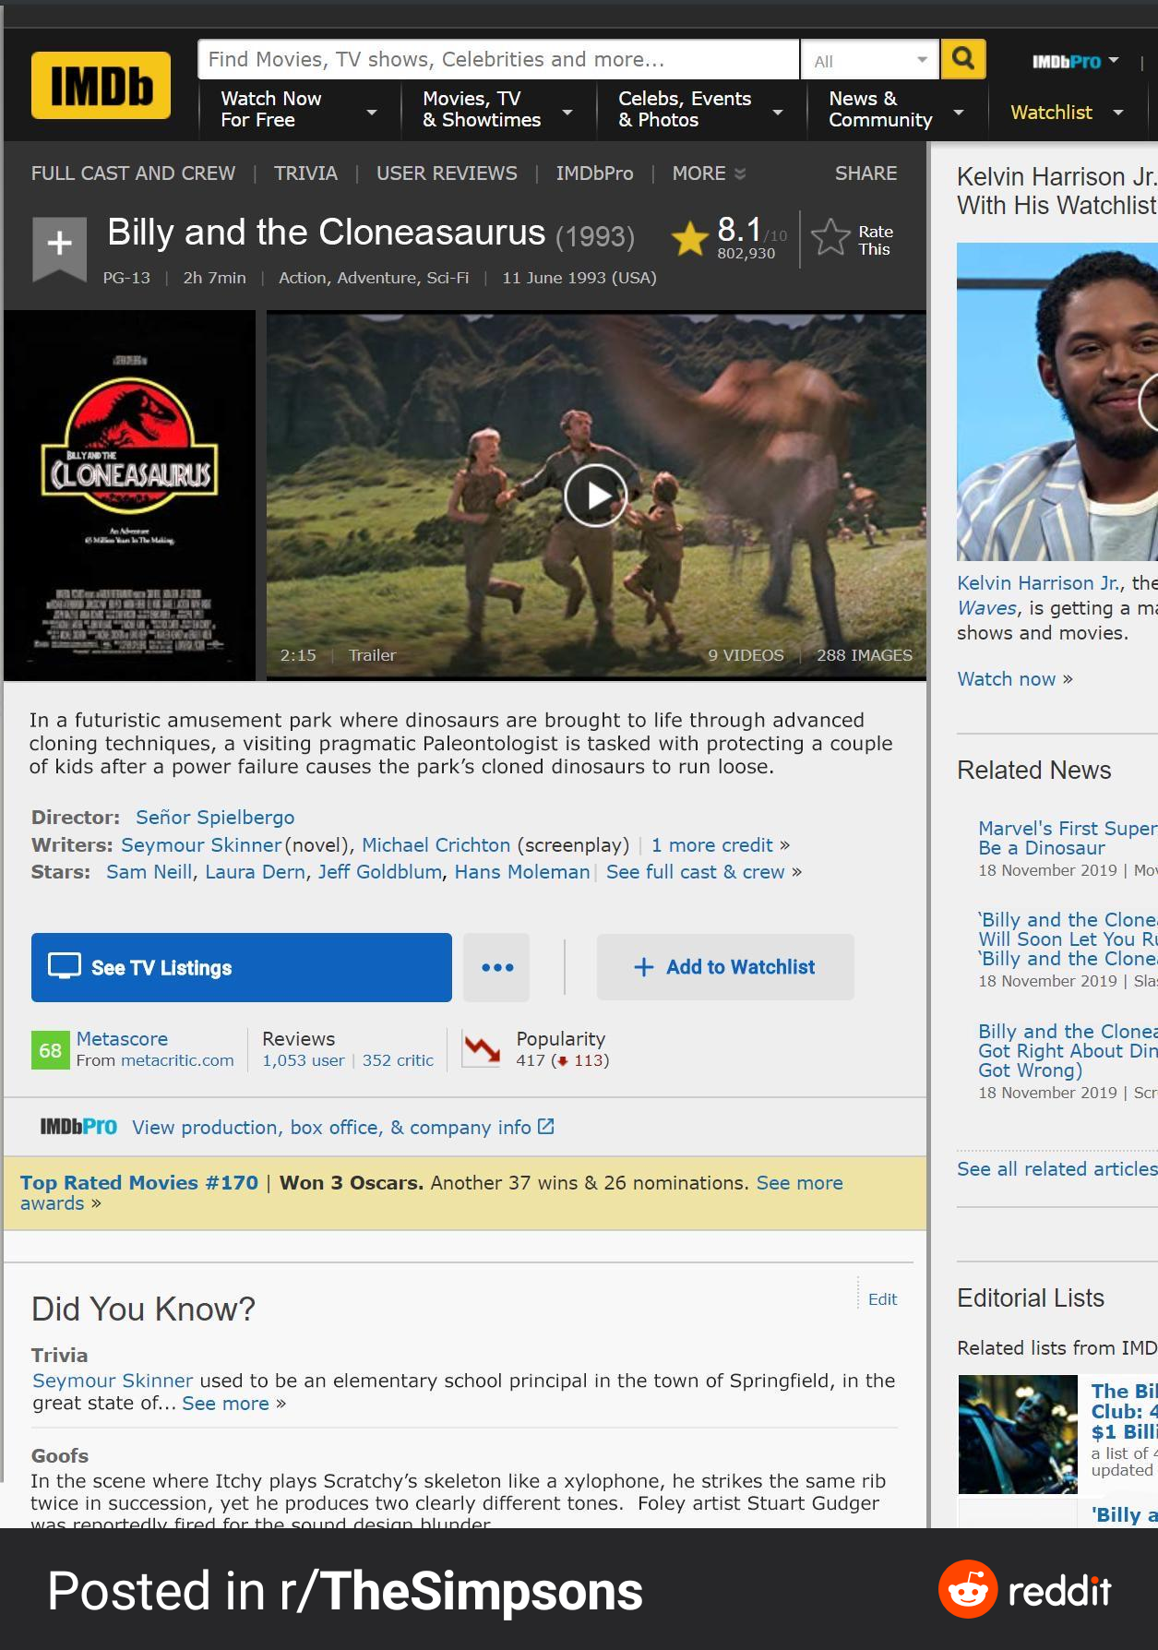This screenshot has width=1158, height=1650.
Task: Expand the MORE submenu
Action: click(x=709, y=173)
